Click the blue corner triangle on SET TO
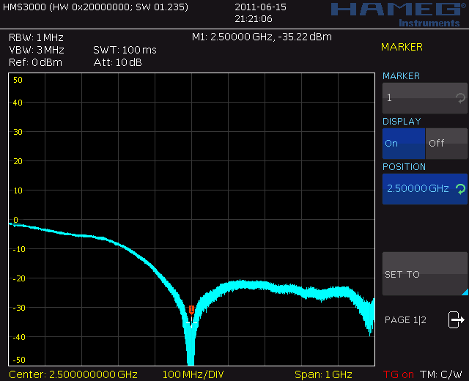Image resolution: width=469 pixels, height=381 pixels. pyautogui.click(x=463, y=291)
